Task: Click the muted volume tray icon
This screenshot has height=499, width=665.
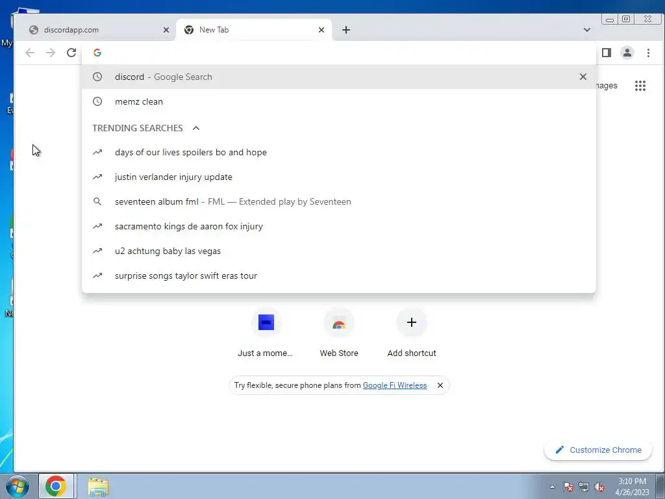Action: pos(599,487)
